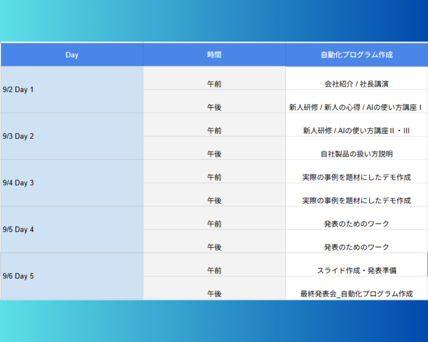Select the Day 3 午後 "実際の事例を題材にしたデモ作成" cell
The width and height of the screenshot is (428, 342).
(x=357, y=195)
